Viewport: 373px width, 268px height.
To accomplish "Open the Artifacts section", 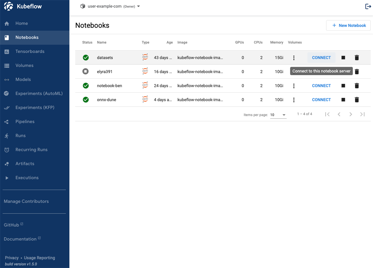I will [25, 163].
